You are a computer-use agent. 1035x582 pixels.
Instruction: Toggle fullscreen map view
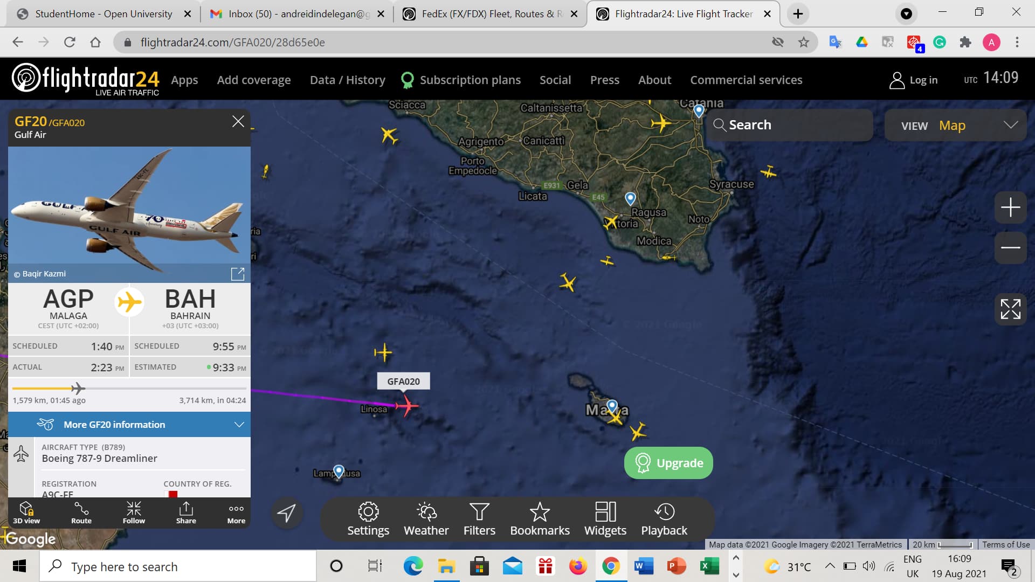point(1010,309)
